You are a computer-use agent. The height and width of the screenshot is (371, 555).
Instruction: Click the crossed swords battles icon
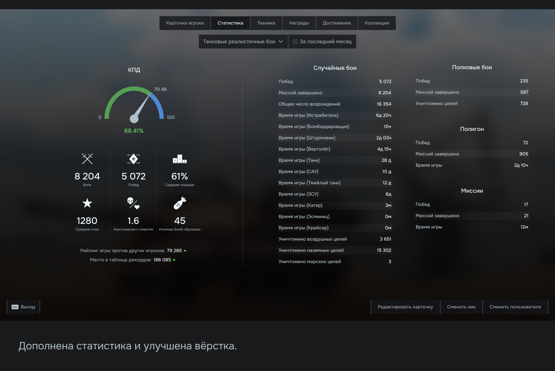tap(87, 159)
